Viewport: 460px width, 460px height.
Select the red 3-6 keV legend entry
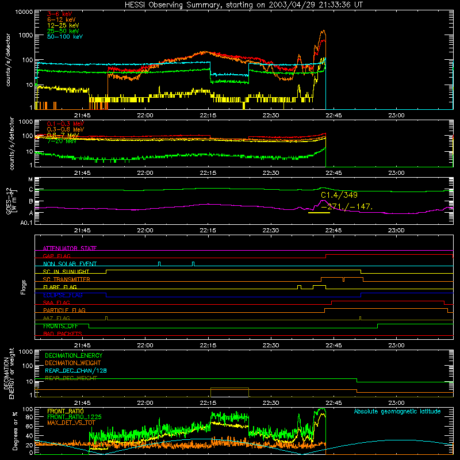coord(59,14)
